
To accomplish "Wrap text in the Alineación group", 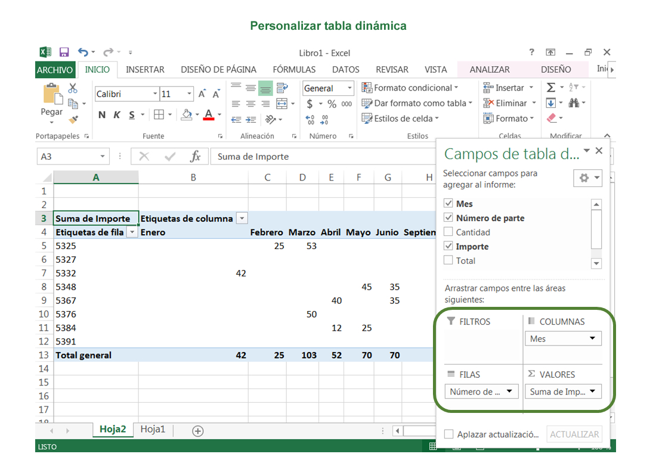I will (283, 88).
